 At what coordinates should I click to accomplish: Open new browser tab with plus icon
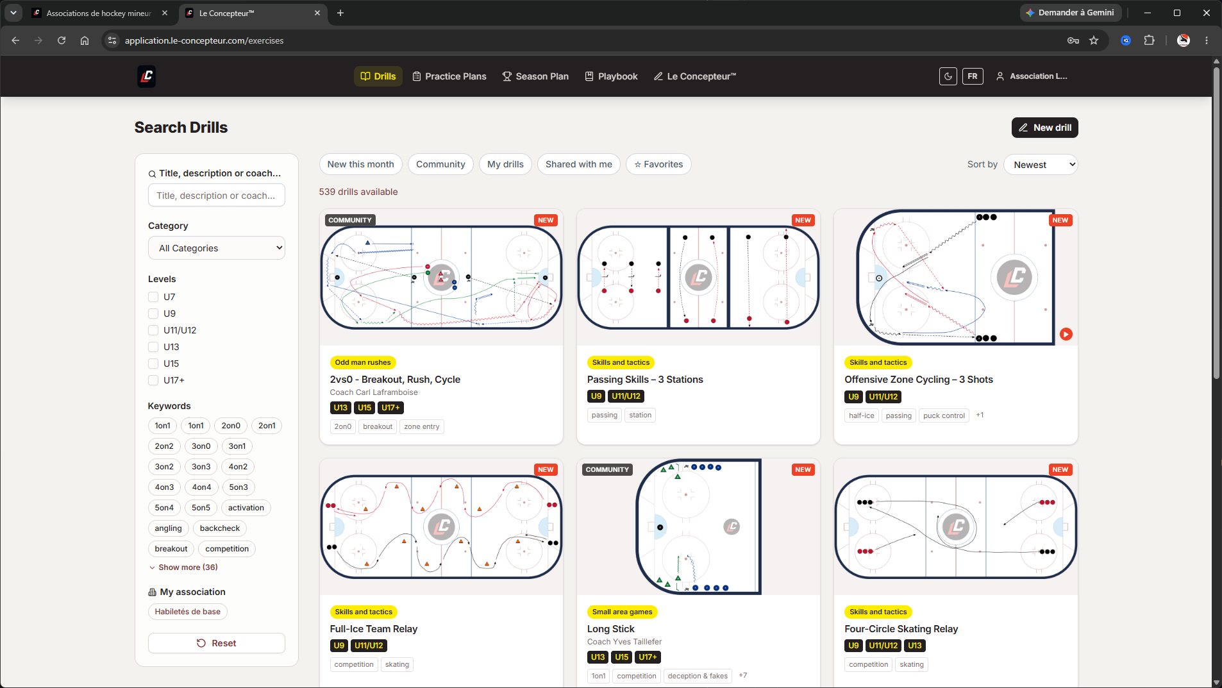point(340,13)
